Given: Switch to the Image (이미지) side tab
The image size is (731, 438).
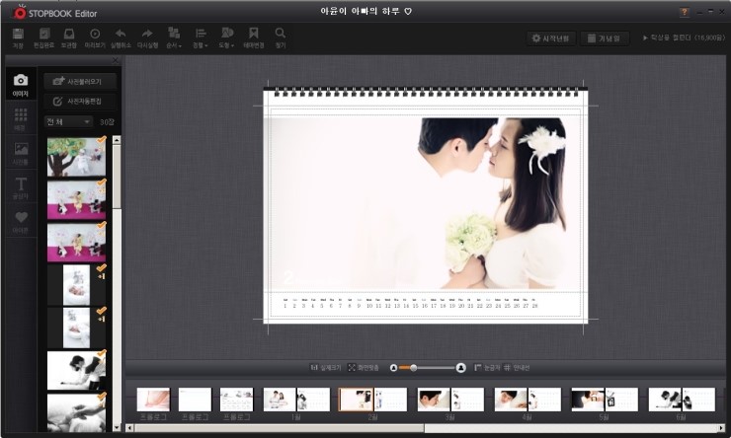Looking at the screenshot, I should tap(21, 84).
